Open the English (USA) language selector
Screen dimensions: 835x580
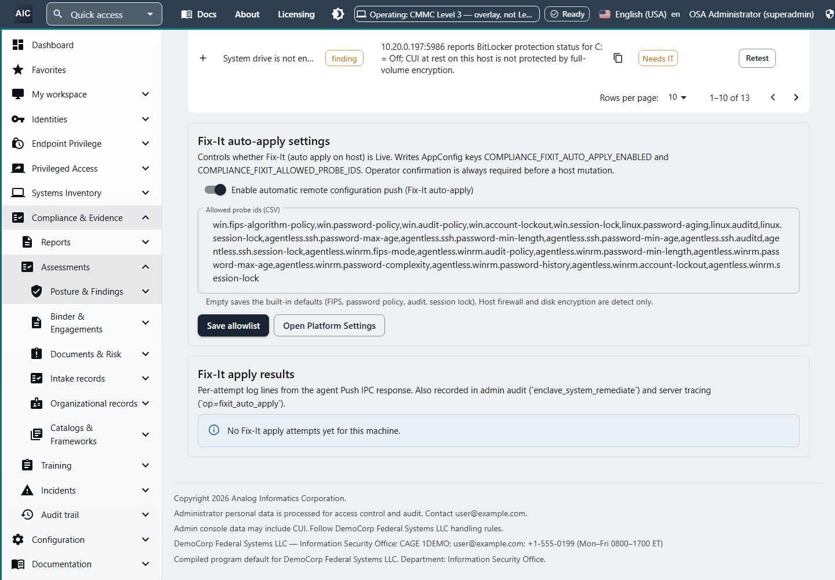point(640,14)
